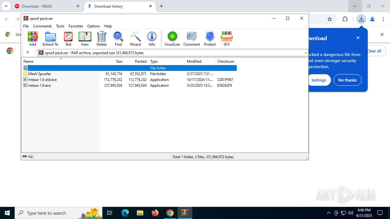Viewport: 390px width, 219px height.
Task: Close the downloads bubble panel
Action: pyautogui.click(x=382, y=34)
